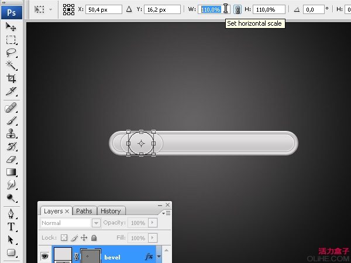
Task: Click the Layers panel scroll up arrow
Action: pos(166,250)
